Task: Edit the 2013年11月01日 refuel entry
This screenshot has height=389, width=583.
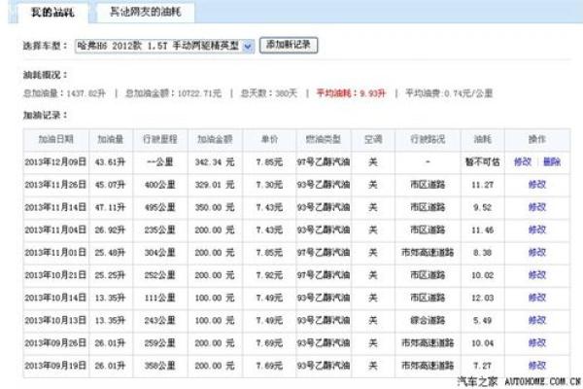Action: [x=536, y=252]
